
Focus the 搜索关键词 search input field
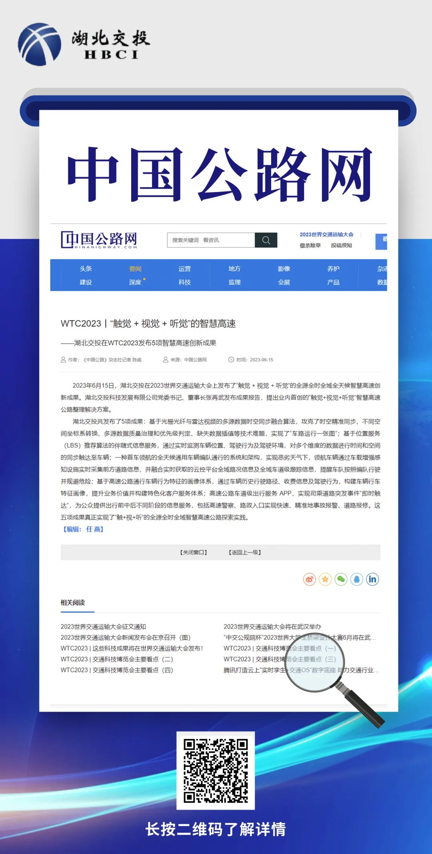(211, 240)
